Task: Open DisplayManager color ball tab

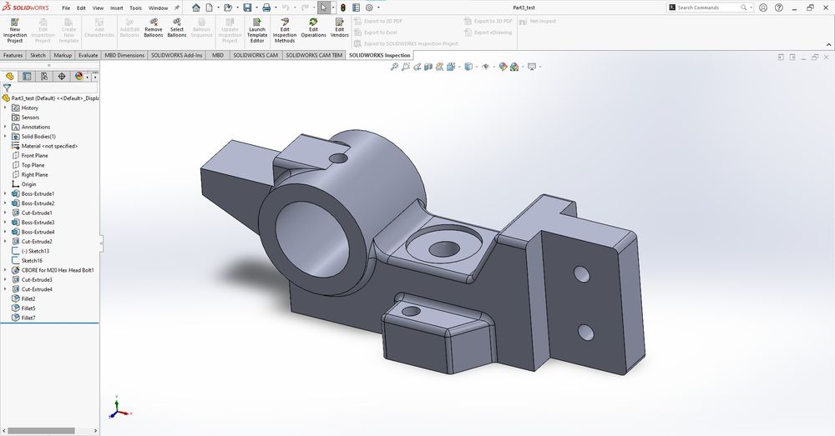Action: 79,76
